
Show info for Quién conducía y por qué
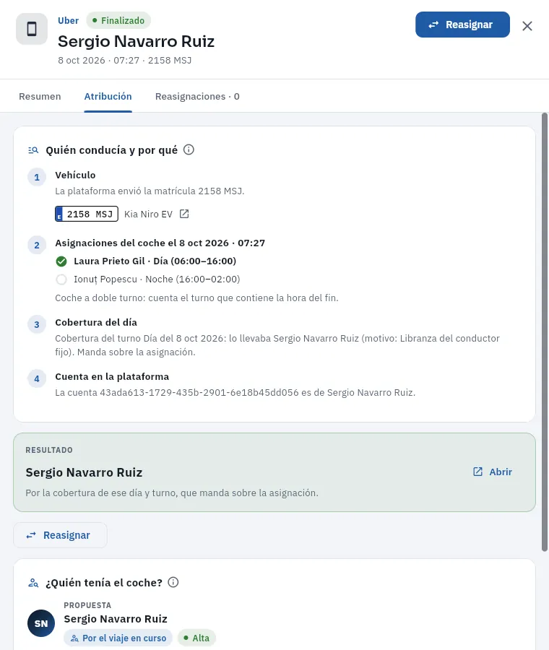tap(189, 149)
